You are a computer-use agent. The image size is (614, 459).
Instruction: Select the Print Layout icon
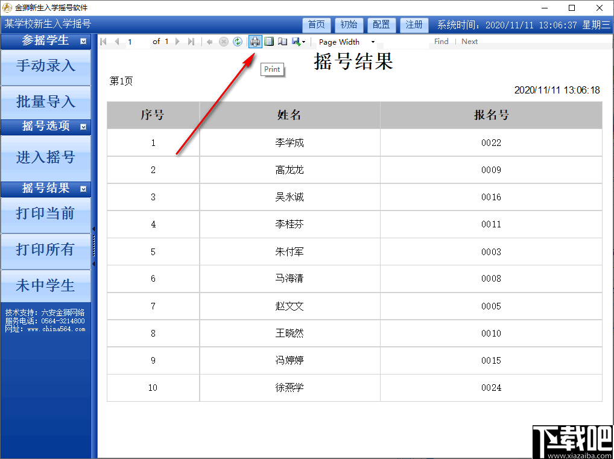coord(269,42)
